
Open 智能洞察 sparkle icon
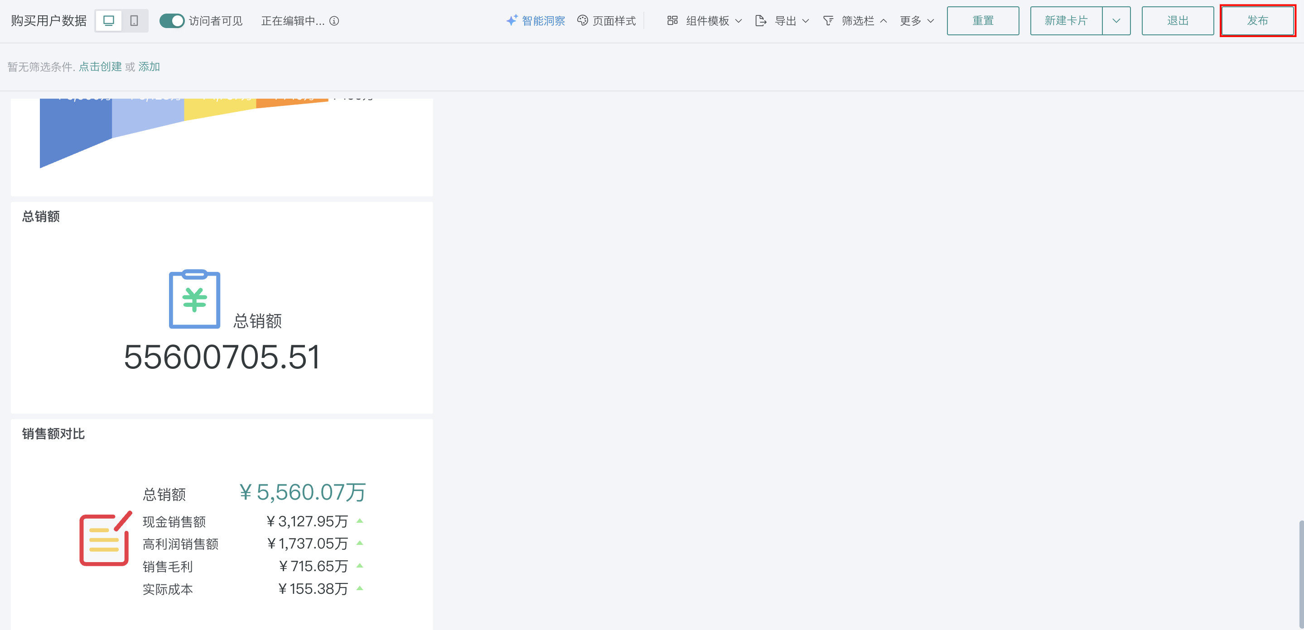(x=512, y=20)
